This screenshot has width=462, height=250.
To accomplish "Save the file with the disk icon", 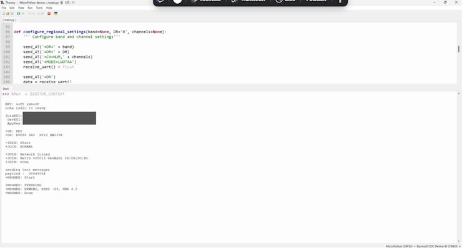I will [x=12, y=14].
